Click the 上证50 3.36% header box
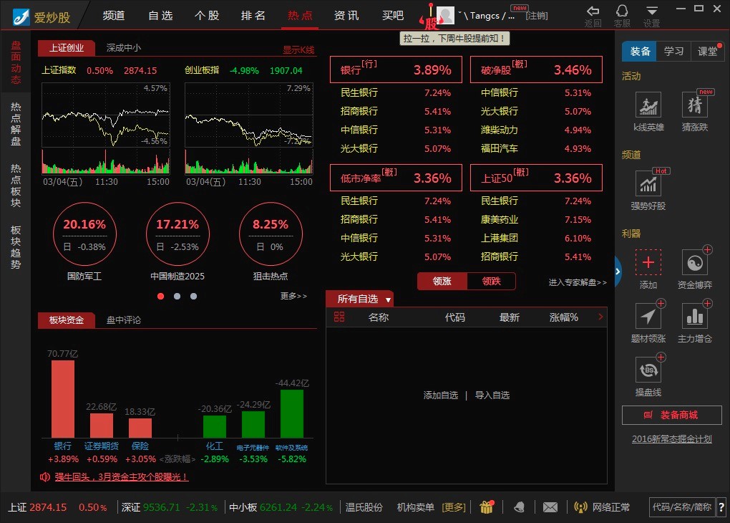Screen dimensions: 730x523 point(536,178)
